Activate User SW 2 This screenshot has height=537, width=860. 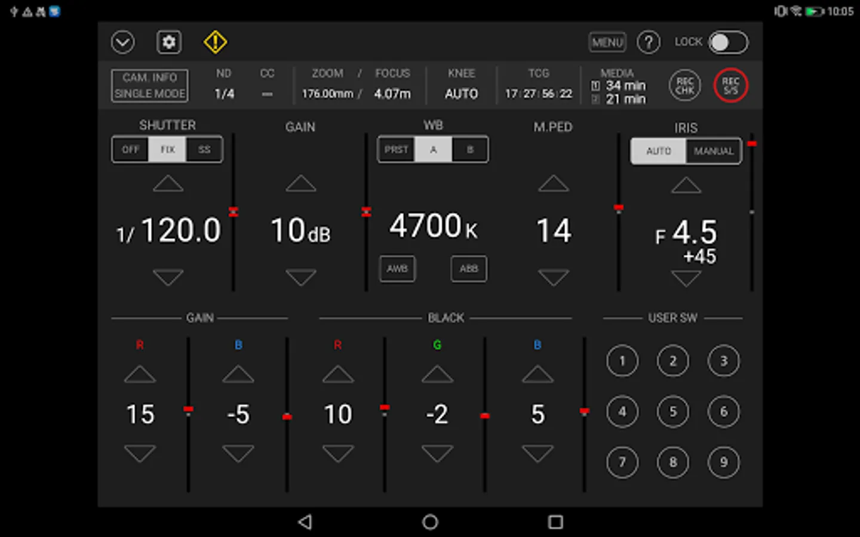pos(673,361)
